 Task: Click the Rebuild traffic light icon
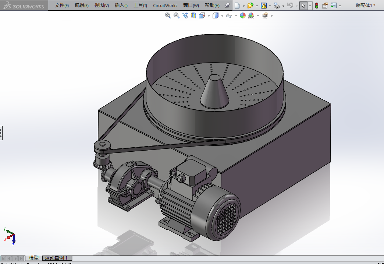[x=316, y=6]
